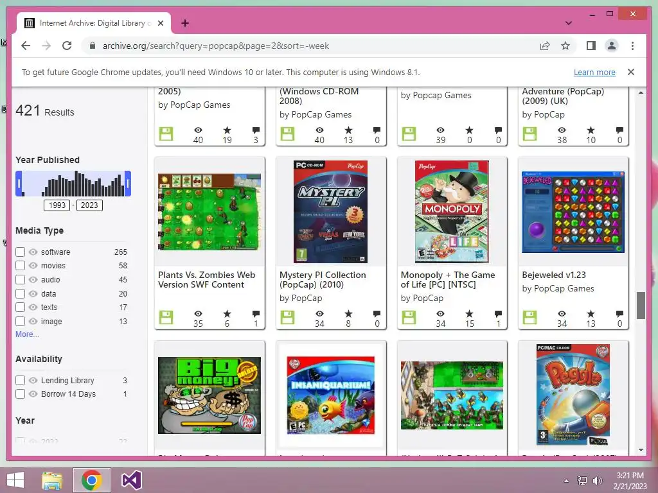Check the audio media type checkbox

click(20, 280)
